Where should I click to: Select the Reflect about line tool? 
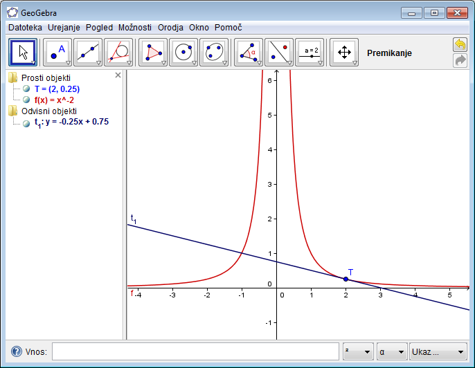click(279, 52)
